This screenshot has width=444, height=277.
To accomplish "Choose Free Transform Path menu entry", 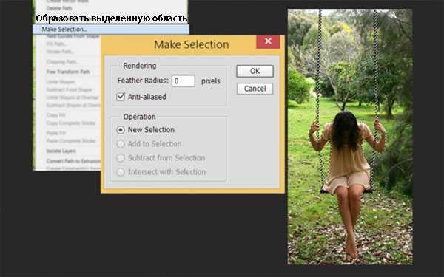I will pos(68,72).
